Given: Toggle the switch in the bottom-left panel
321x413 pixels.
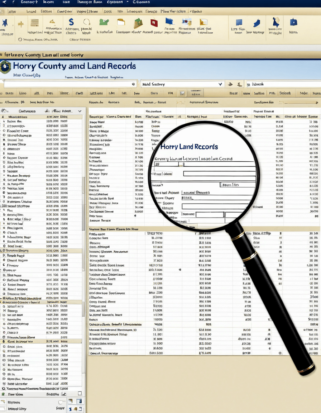Looking at the screenshot, I should [x=61, y=402].
